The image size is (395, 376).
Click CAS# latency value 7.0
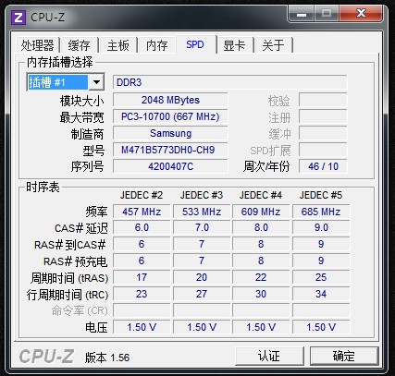[x=202, y=227]
